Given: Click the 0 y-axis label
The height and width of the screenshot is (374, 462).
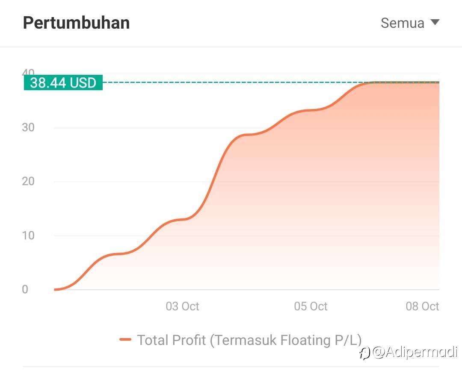Looking at the screenshot, I should [x=25, y=289].
